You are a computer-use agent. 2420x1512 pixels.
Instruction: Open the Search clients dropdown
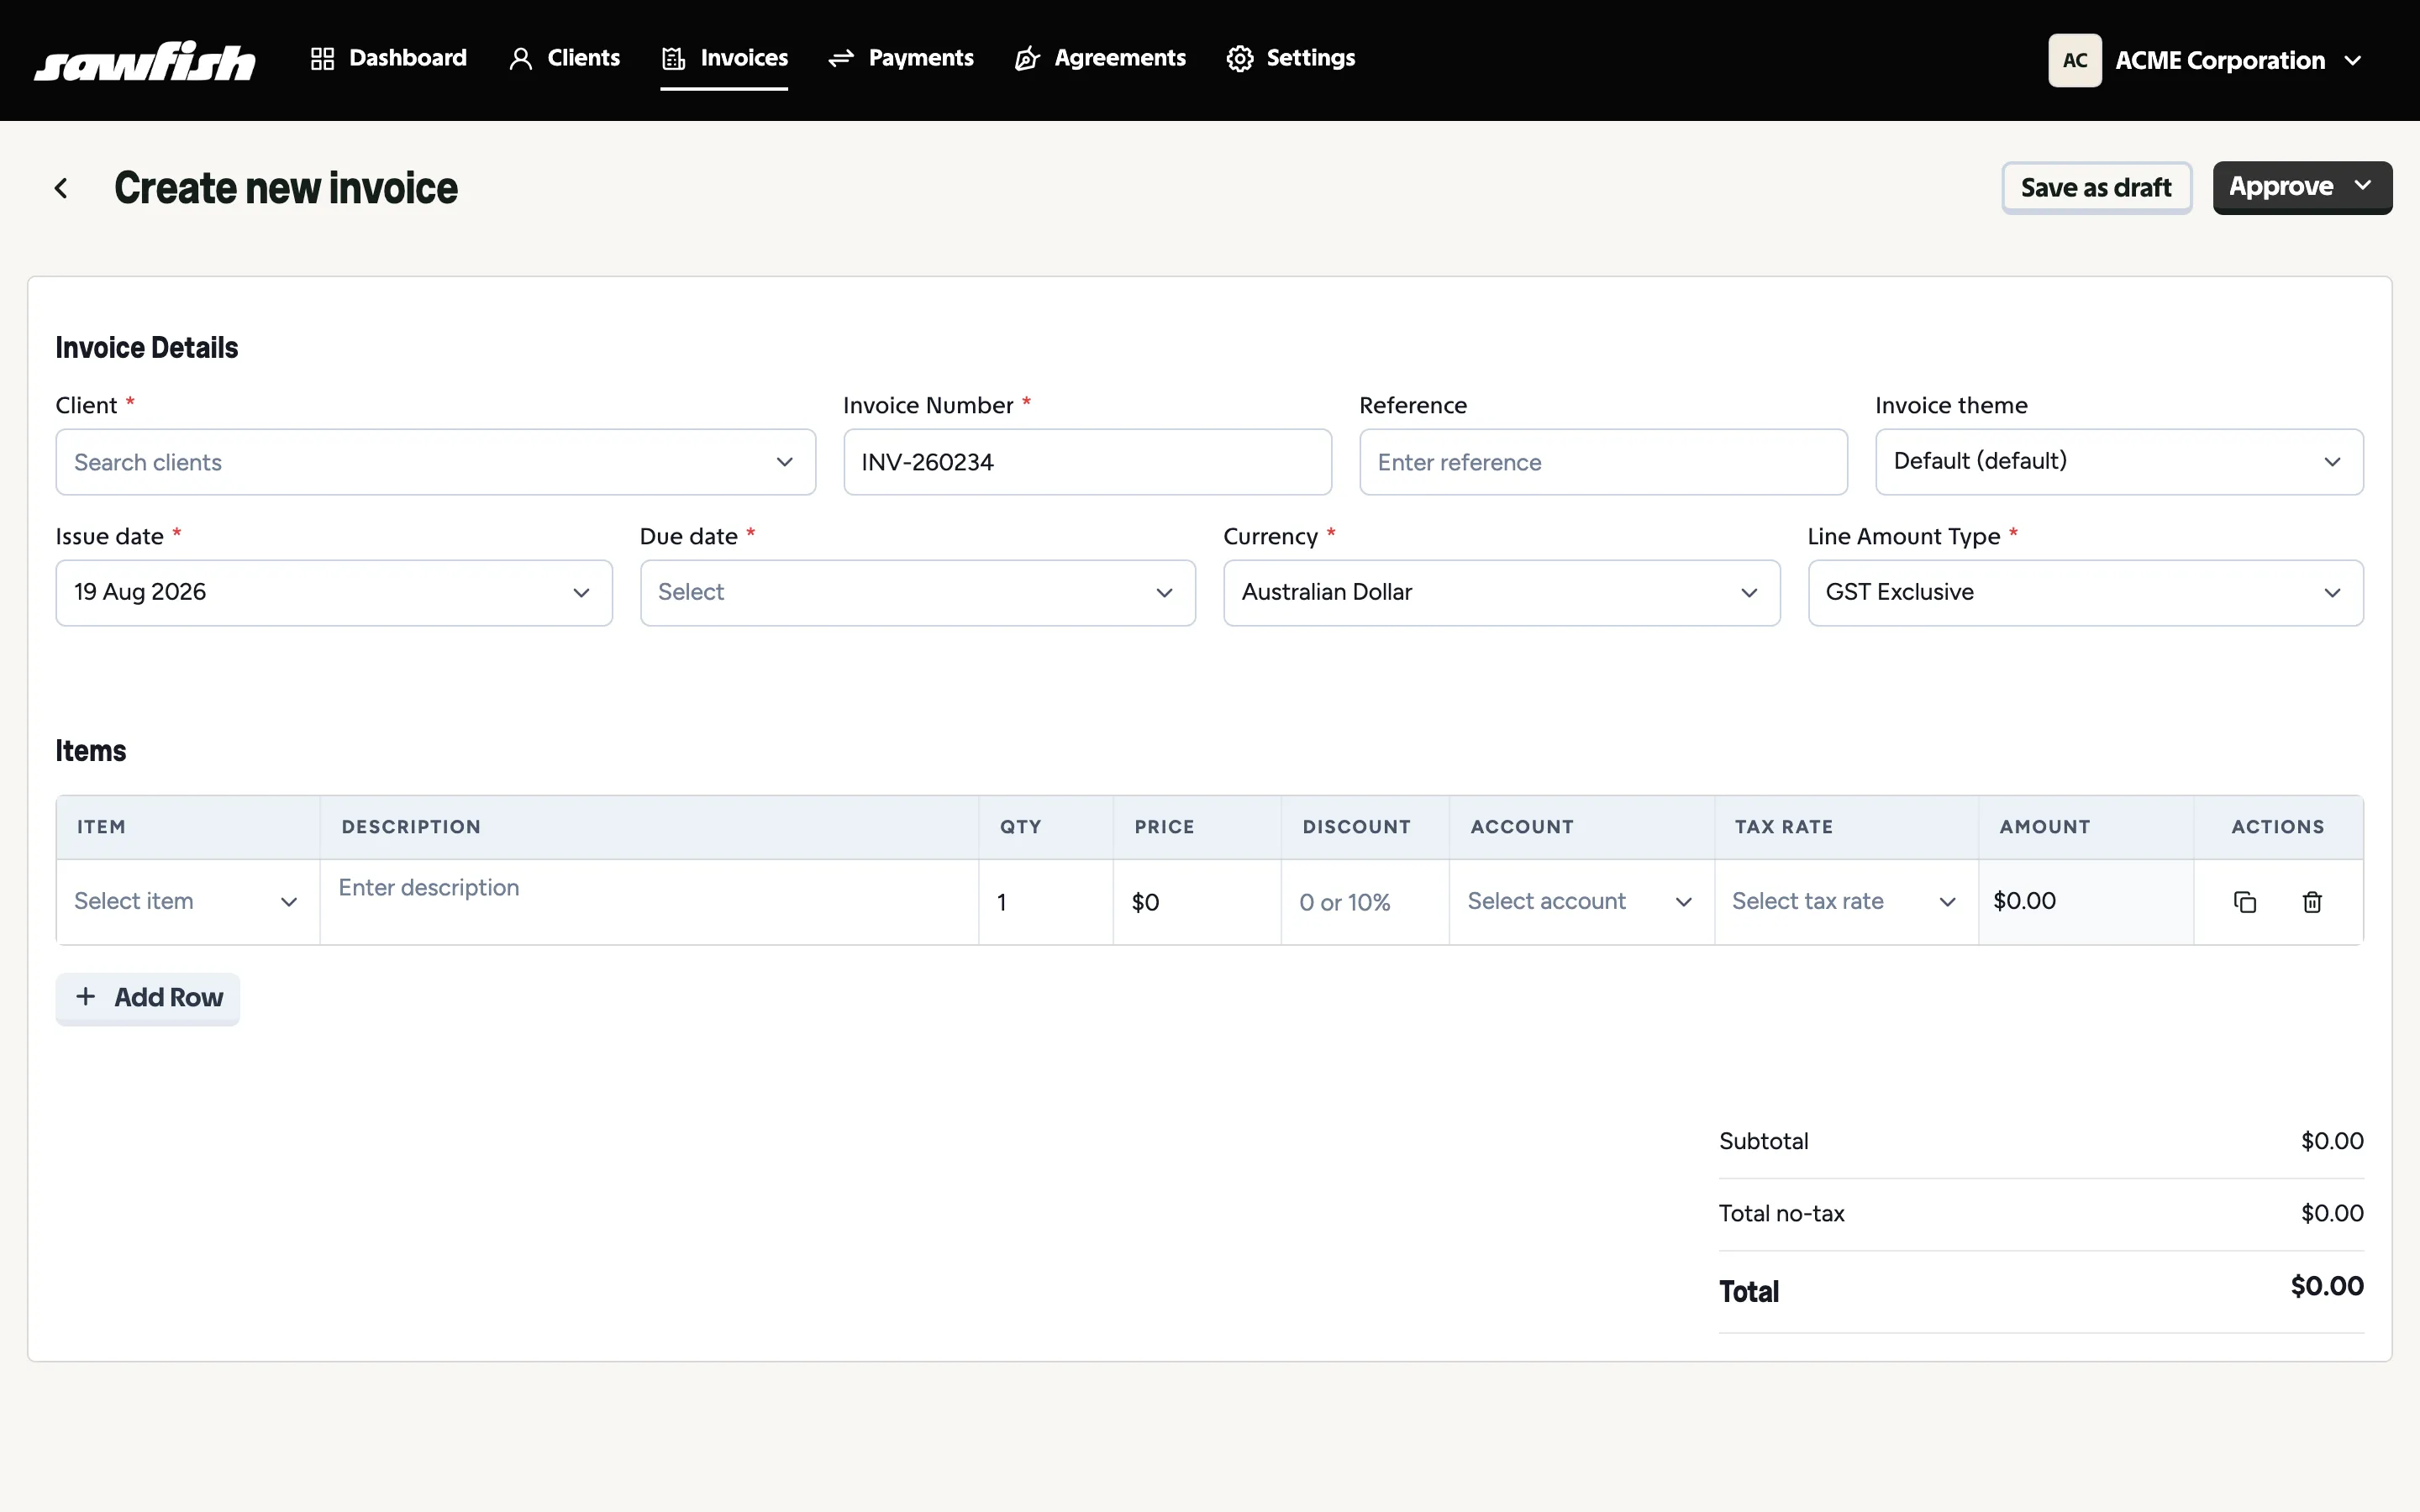[436, 462]
